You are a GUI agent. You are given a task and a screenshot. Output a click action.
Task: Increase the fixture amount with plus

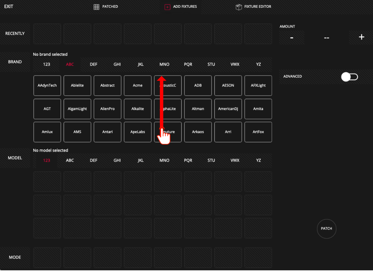click(x=361, y=37)
